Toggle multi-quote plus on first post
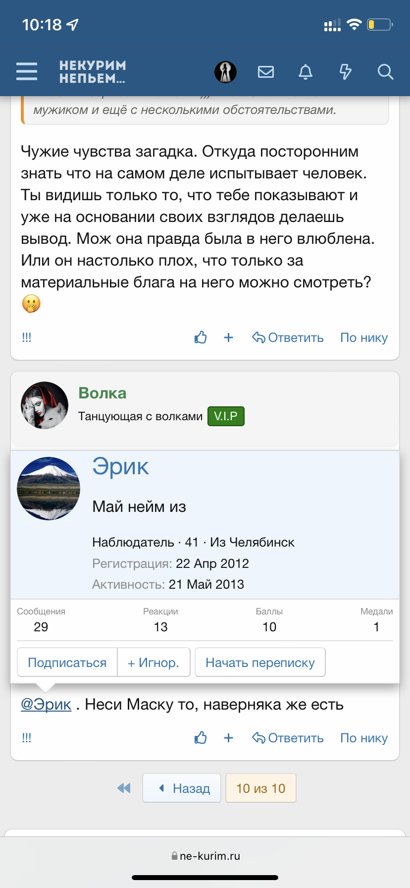This screenshot has height=888, width=410. pos(228,337)
